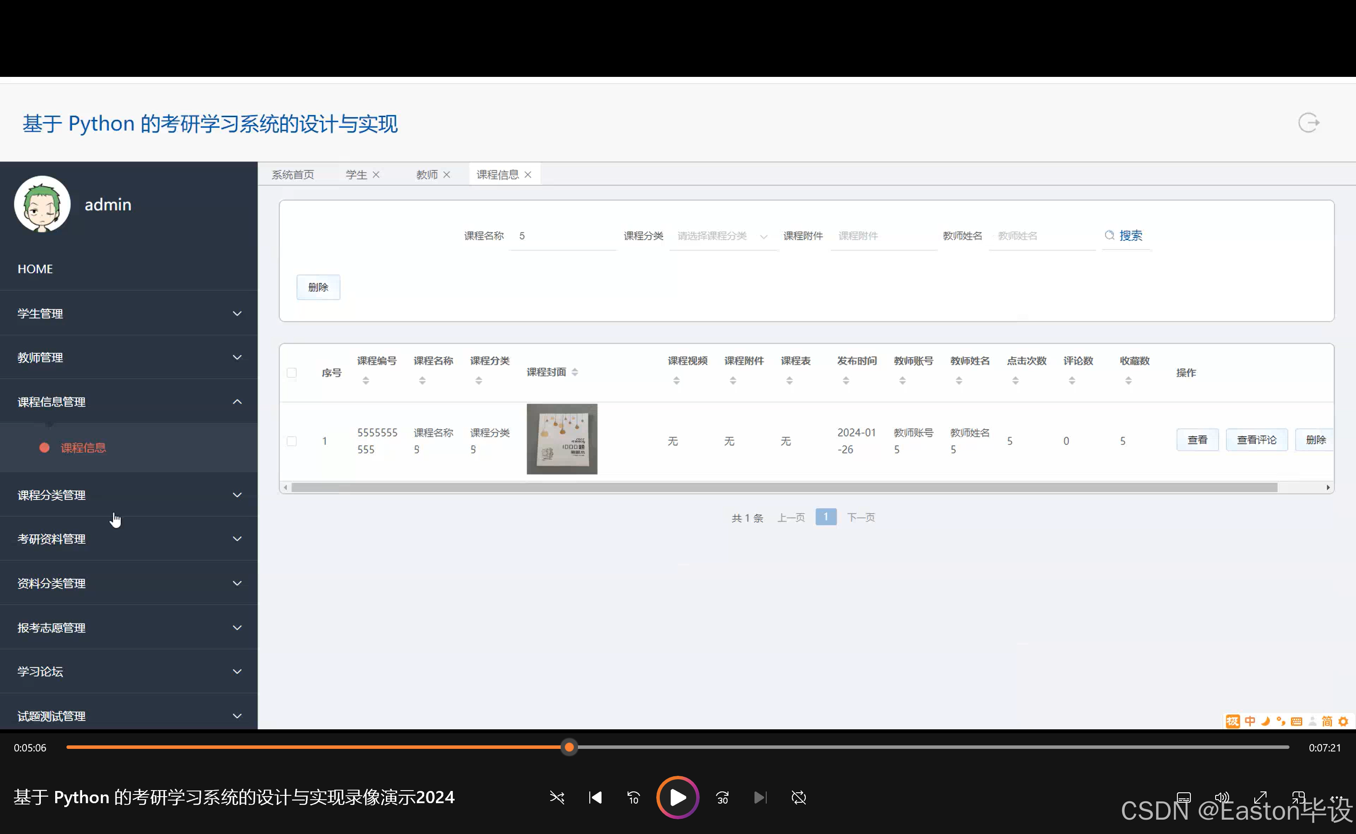The image size is (1356, 834).
Task: Close the 课程信息 tab
Action: [x=528, y=174]
